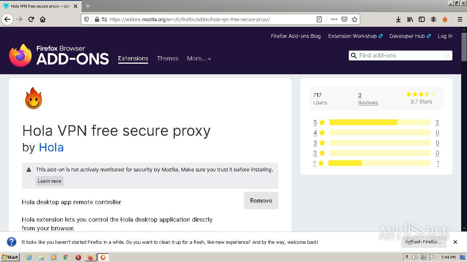Click the Firefox Add-ons logo
The height and width of the screenshot is (262, 467).
tap(59, 55)
